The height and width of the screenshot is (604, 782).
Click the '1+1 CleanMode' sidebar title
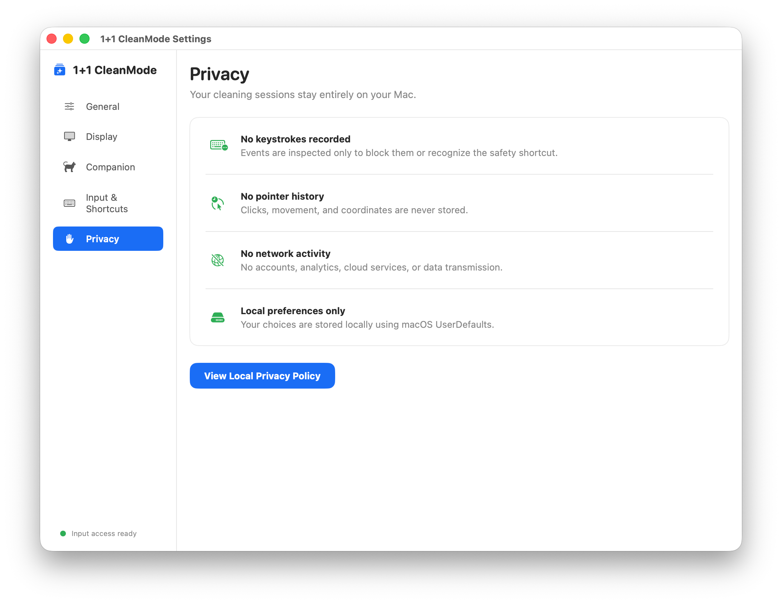coord(115,70)
